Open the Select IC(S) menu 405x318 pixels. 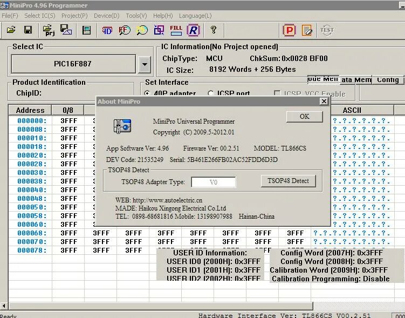pos(40,16)
